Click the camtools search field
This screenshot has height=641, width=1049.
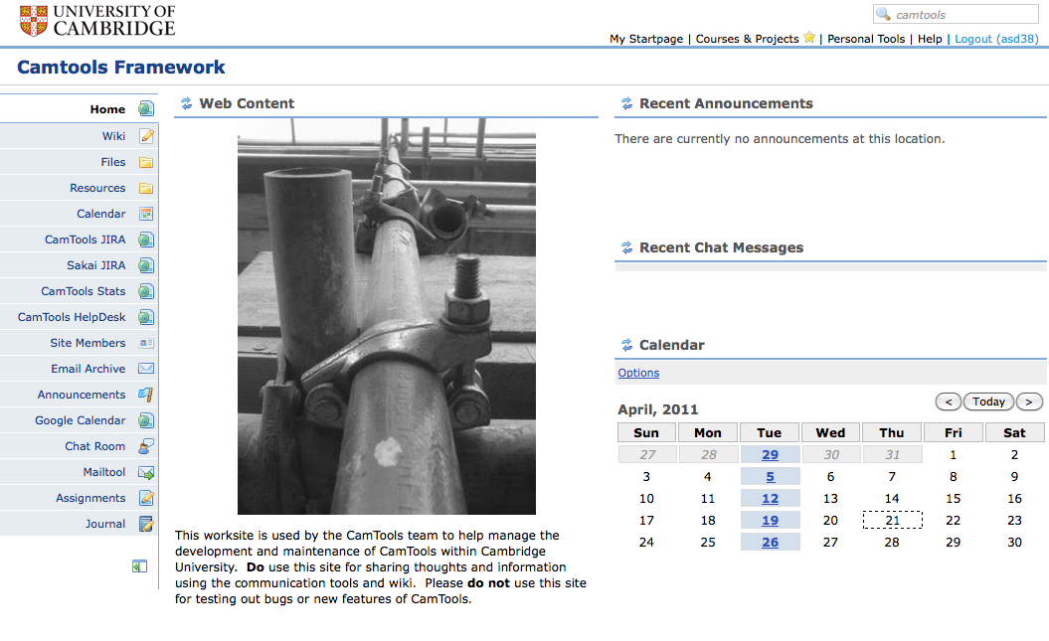point(956,14)
